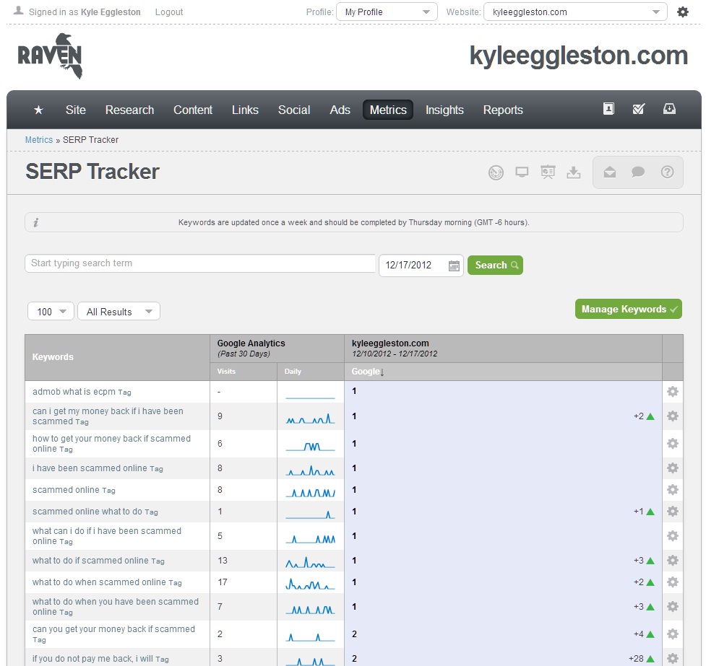Image resolution: width=706 pixels, height=666 pixels.
Task: Click the star favorites icon in navigation
Action: pyautogui.click(x=39, y=110)
